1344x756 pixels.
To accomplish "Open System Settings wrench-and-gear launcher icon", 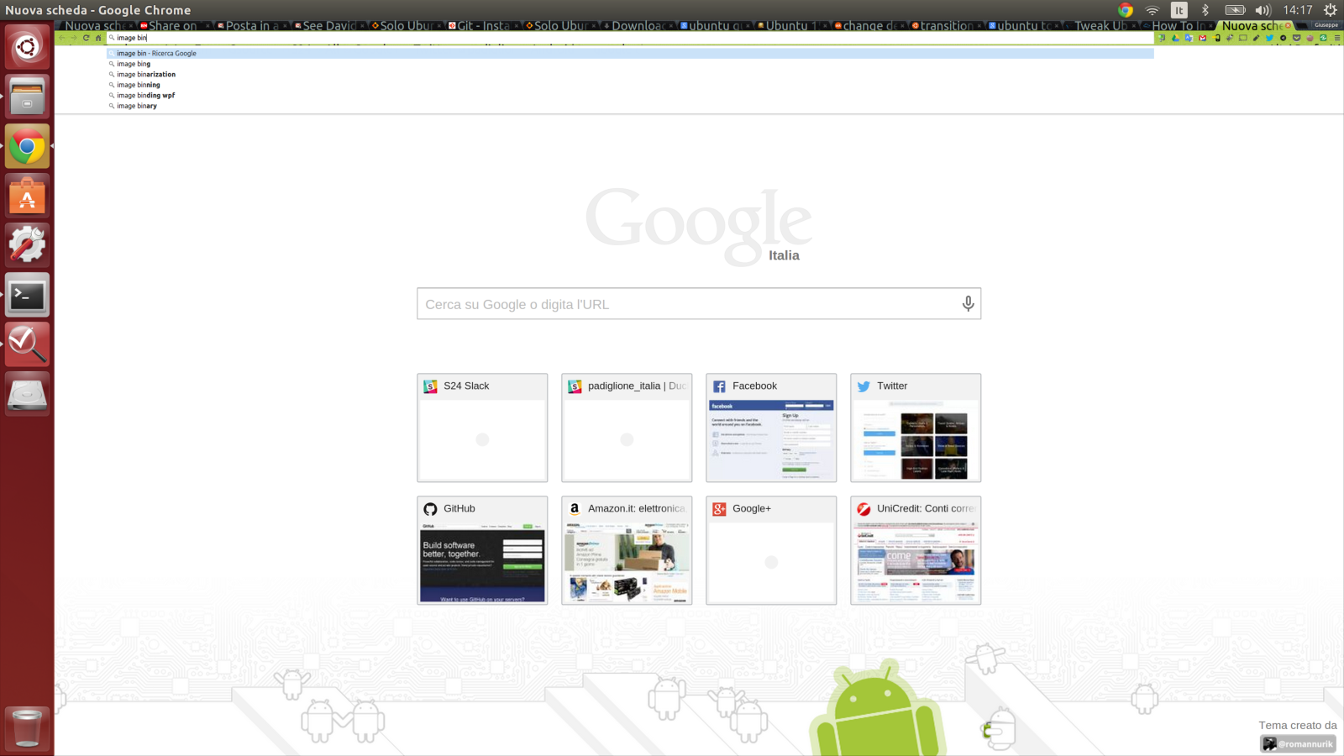I will 27,245.
